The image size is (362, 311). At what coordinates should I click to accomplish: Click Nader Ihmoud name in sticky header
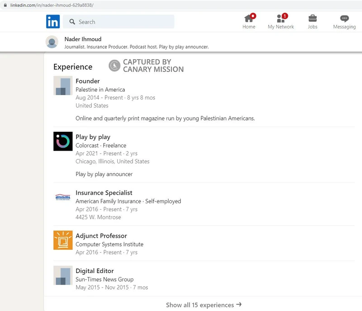pos(83,39)
